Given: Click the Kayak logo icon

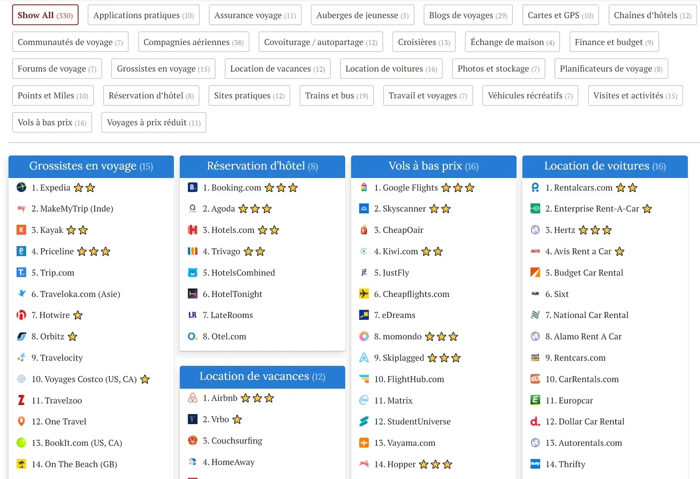Looking at the screenshot, I should pos(21,230).
